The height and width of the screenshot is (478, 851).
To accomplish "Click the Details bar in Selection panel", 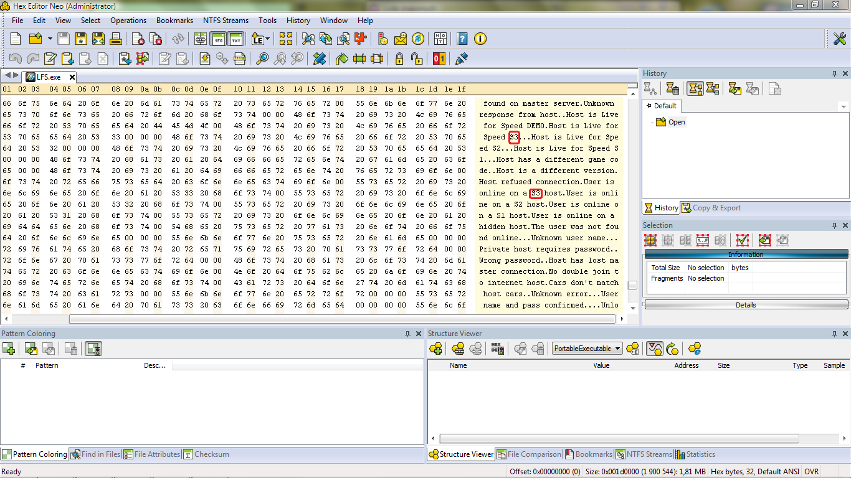I will point(746,305).
